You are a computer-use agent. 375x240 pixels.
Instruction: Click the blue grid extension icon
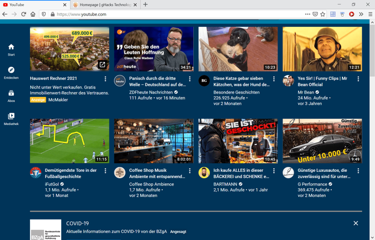pos(333,14)
